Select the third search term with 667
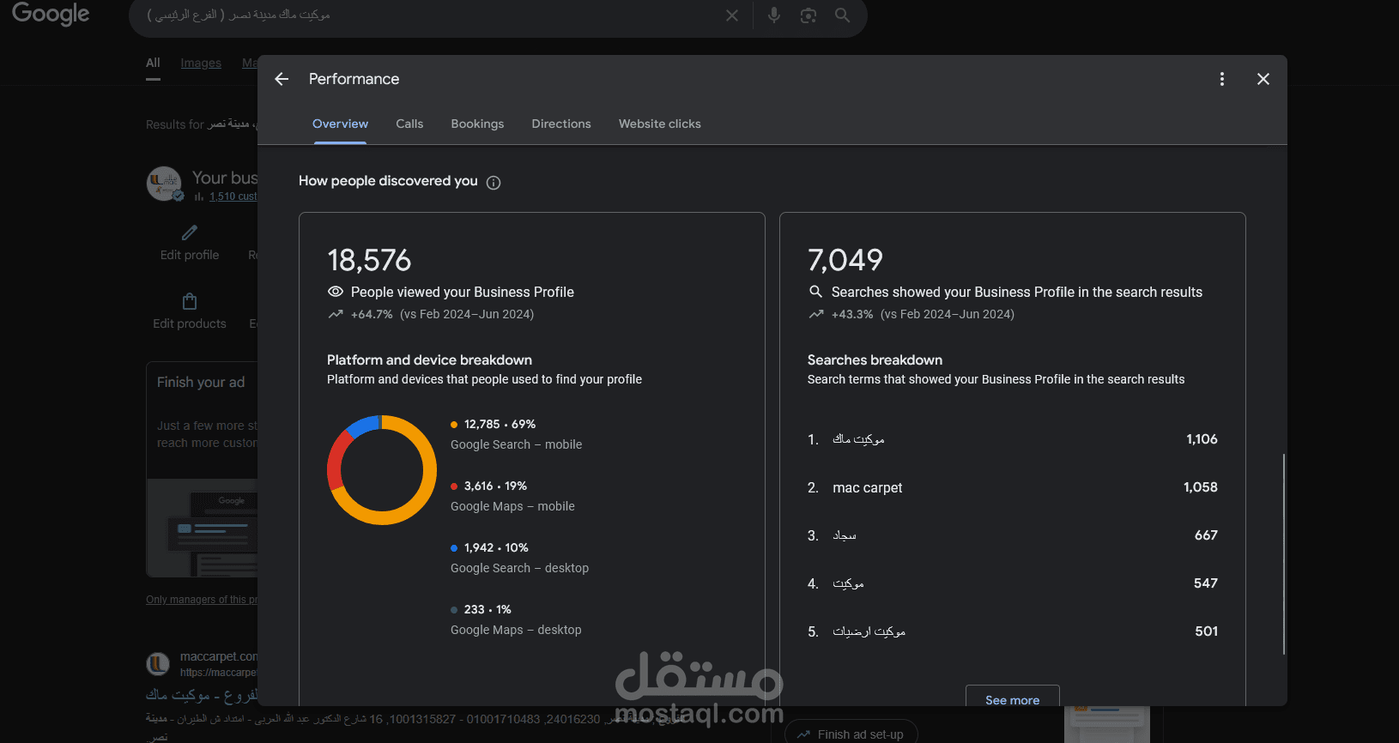1399x743 pixels. 1013,535
